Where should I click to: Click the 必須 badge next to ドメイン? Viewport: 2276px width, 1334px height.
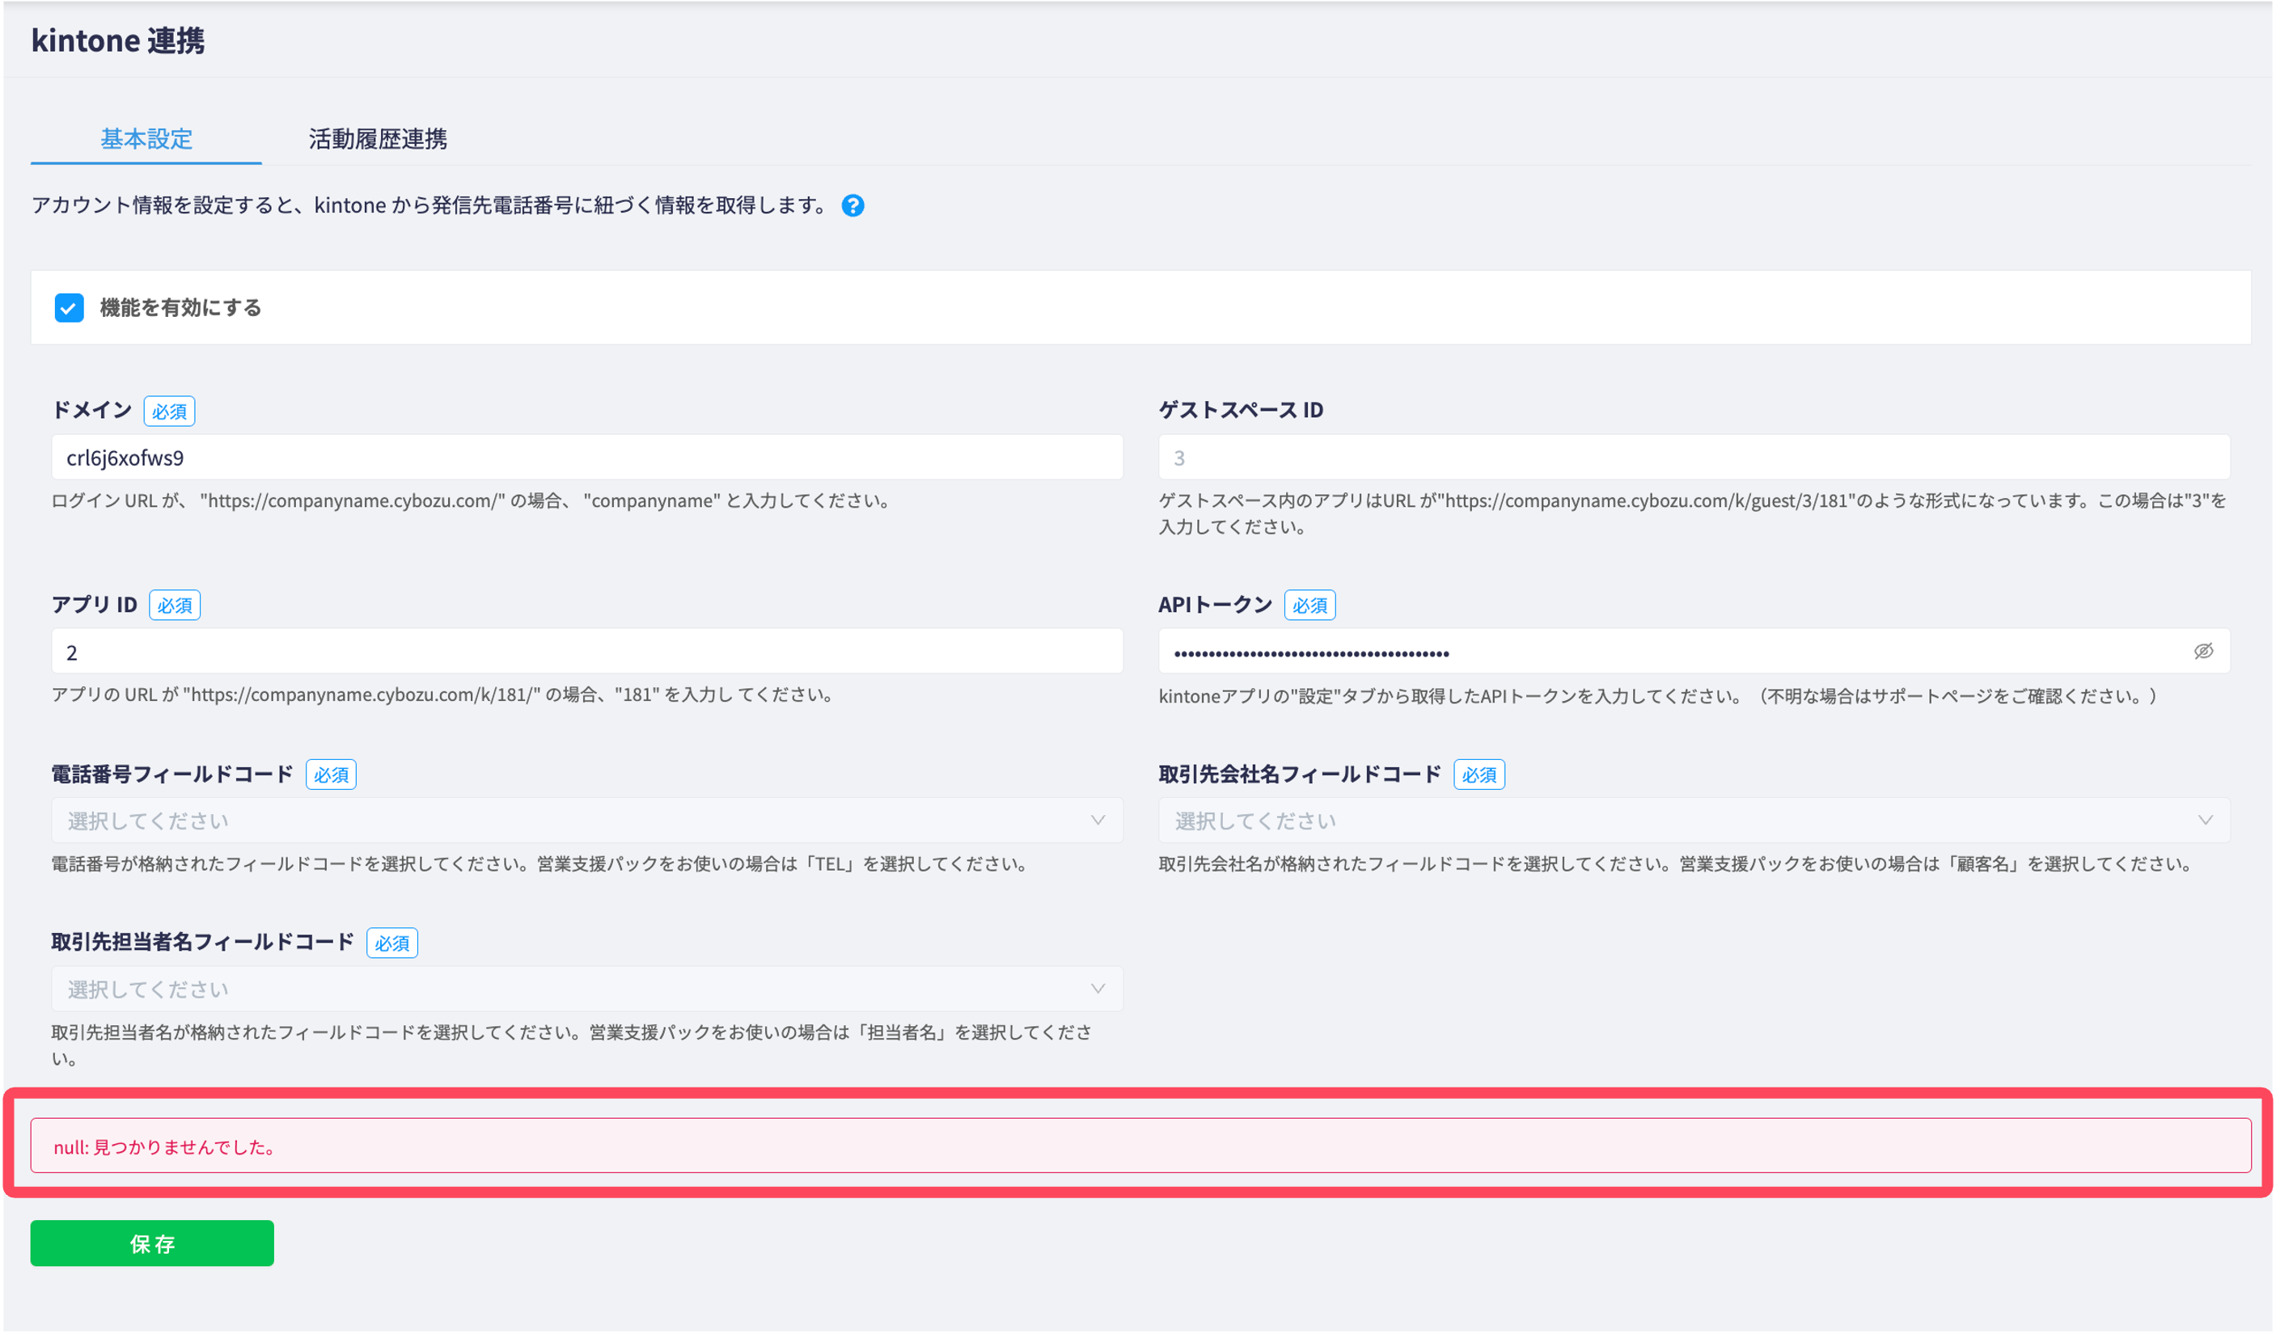click(x=169, y=412)
